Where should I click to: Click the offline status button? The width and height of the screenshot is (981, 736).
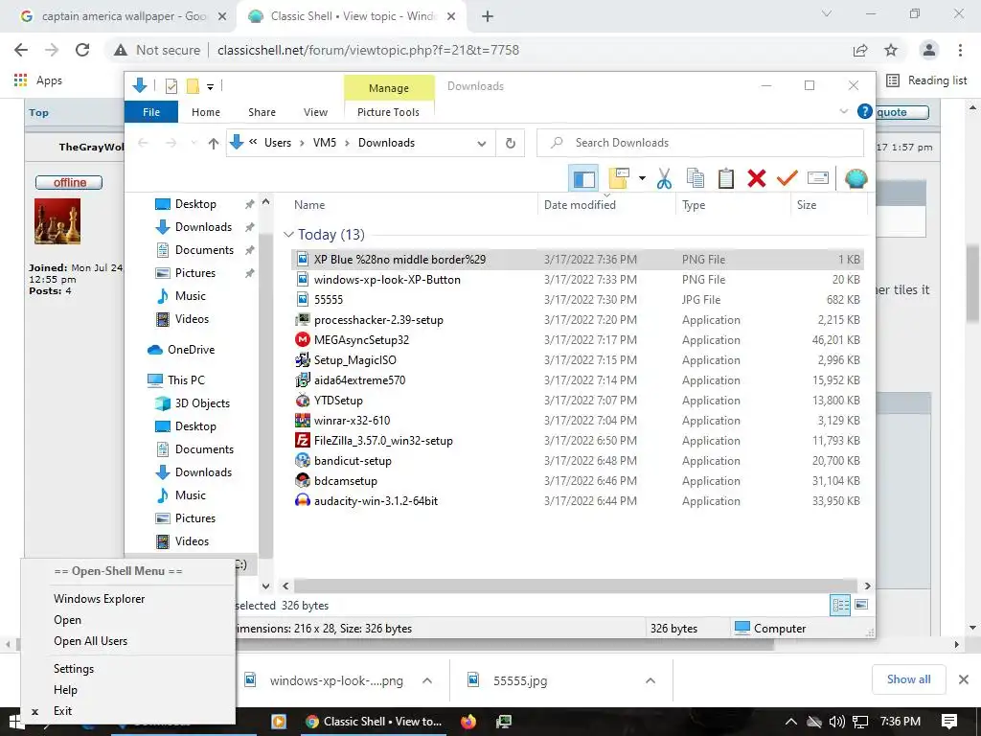(x=69, y=183)
